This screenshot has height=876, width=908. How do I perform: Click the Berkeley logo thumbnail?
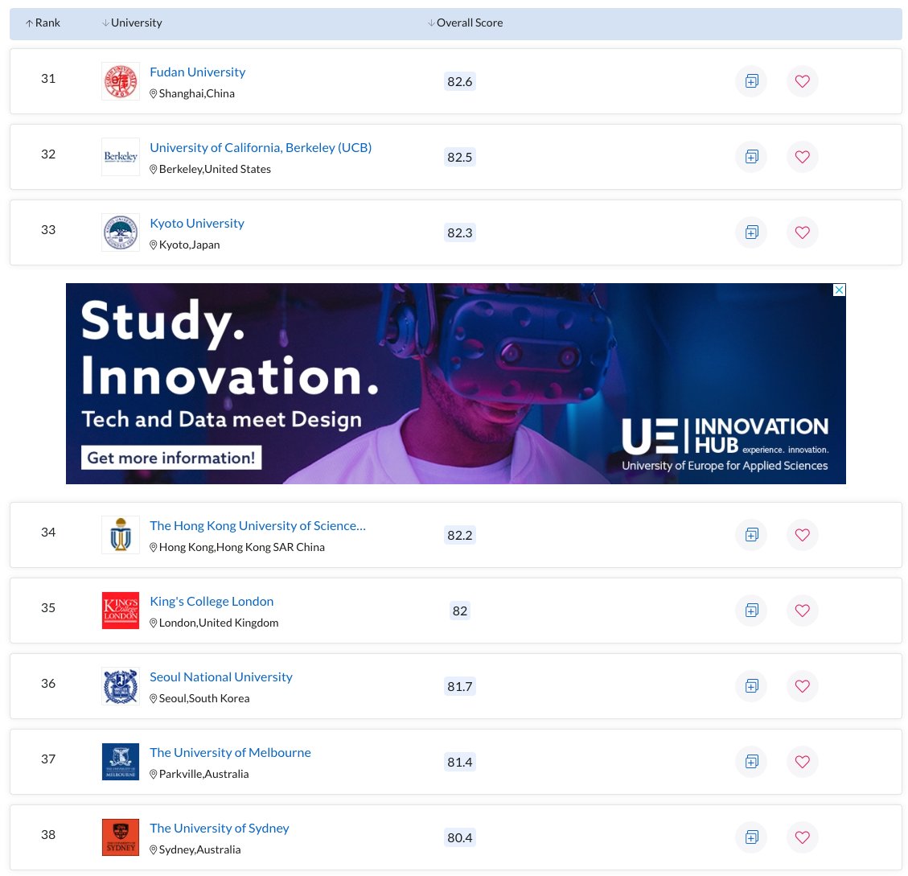121,156
